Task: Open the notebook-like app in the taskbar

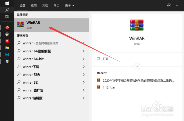Action: pos(7,61)
